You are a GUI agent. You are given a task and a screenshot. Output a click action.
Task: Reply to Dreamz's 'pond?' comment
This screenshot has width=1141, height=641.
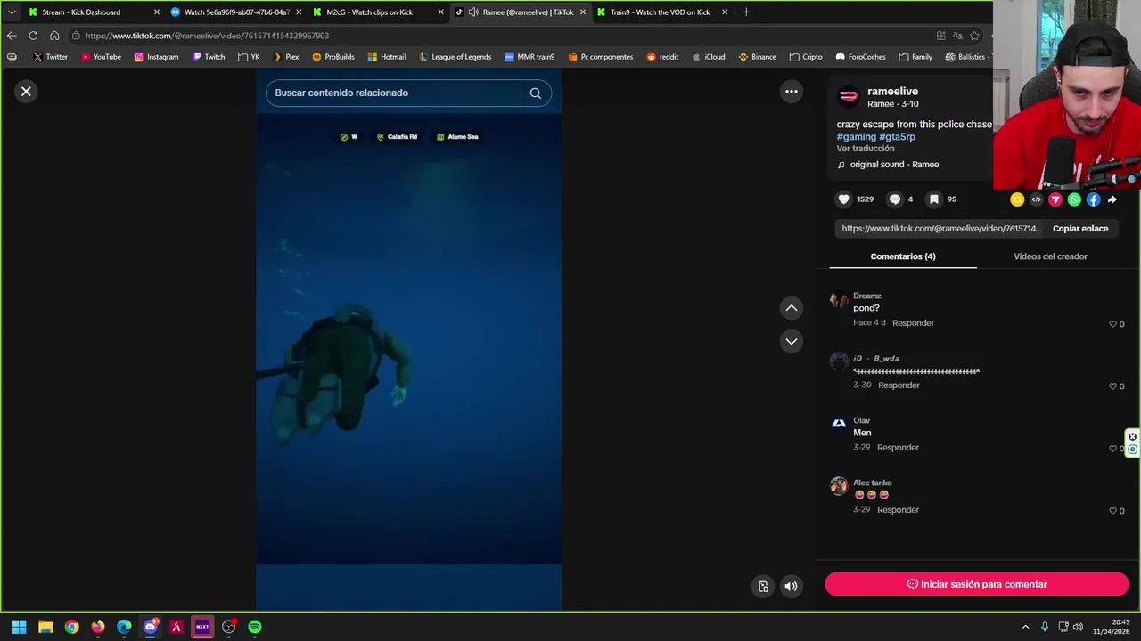[x=913, y=323]
